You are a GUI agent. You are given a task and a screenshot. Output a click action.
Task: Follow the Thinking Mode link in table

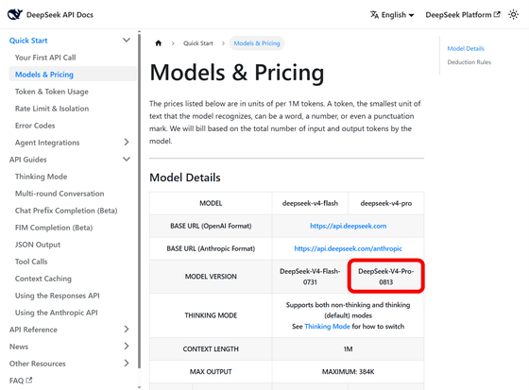(x=327, y=326)
